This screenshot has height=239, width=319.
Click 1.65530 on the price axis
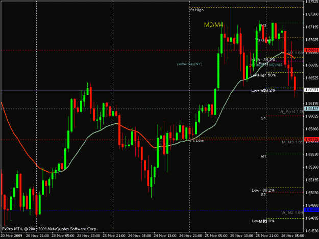pyautogui.click(x=312, y=154)
